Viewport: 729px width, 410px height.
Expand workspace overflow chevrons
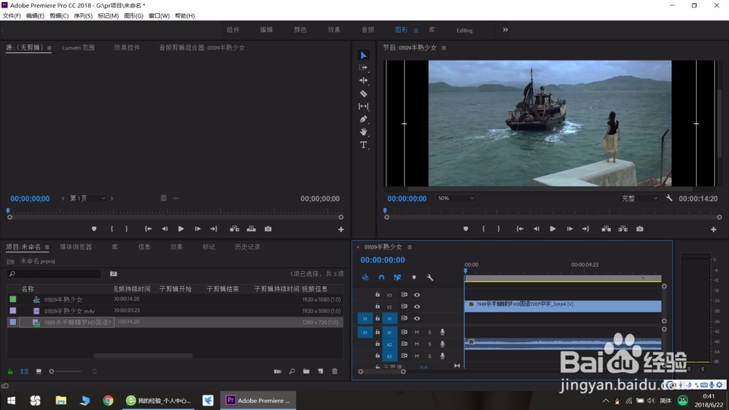(x=505, y=30)
